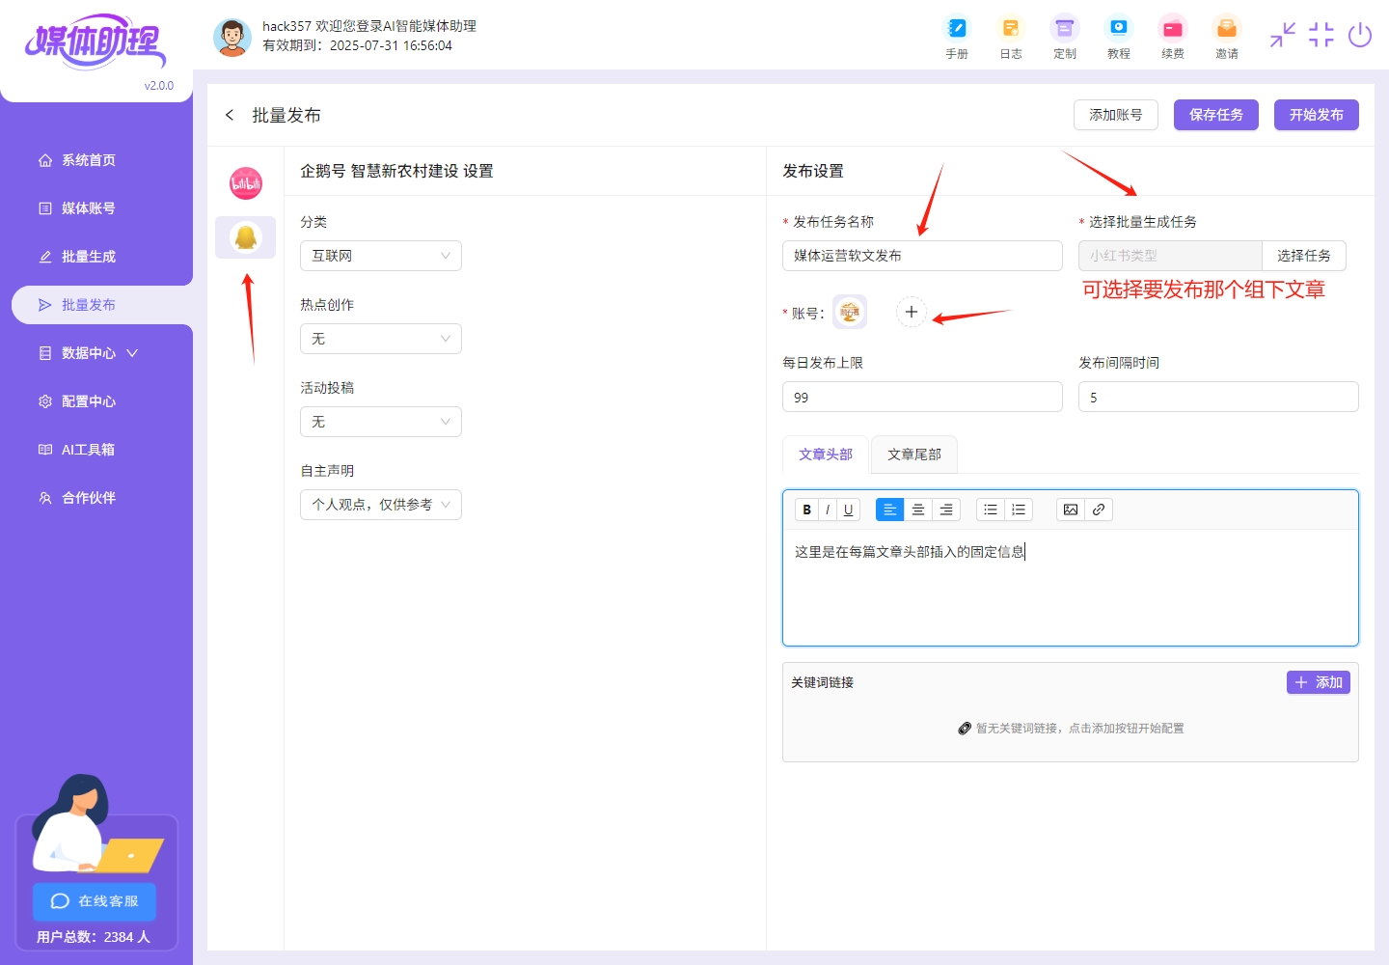Add an account with the plus circle

point(912,312)
